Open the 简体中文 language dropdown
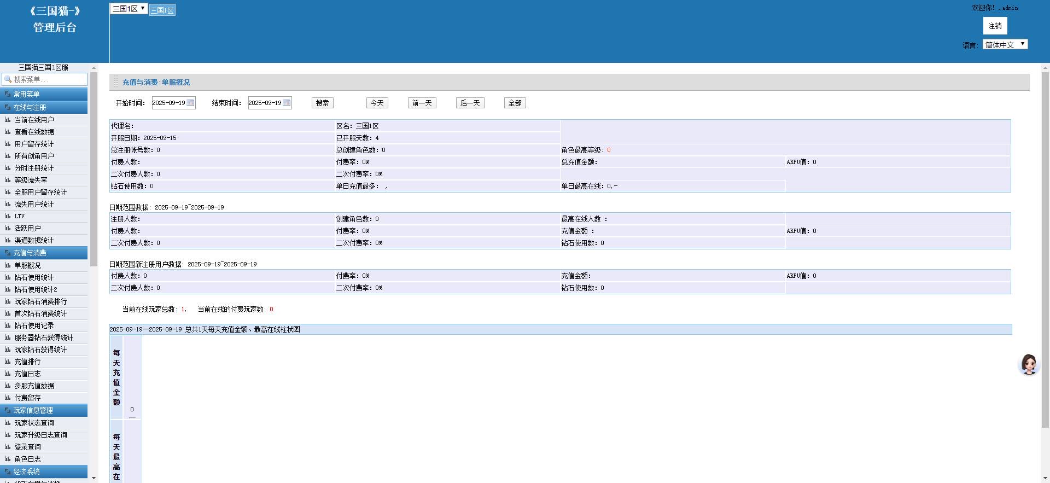This screenshot has width=1050, height=483. click(1005, 44)
